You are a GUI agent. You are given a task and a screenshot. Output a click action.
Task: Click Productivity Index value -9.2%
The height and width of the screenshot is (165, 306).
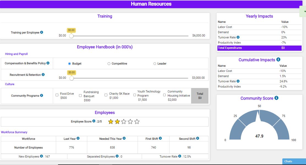coord(283,86)
